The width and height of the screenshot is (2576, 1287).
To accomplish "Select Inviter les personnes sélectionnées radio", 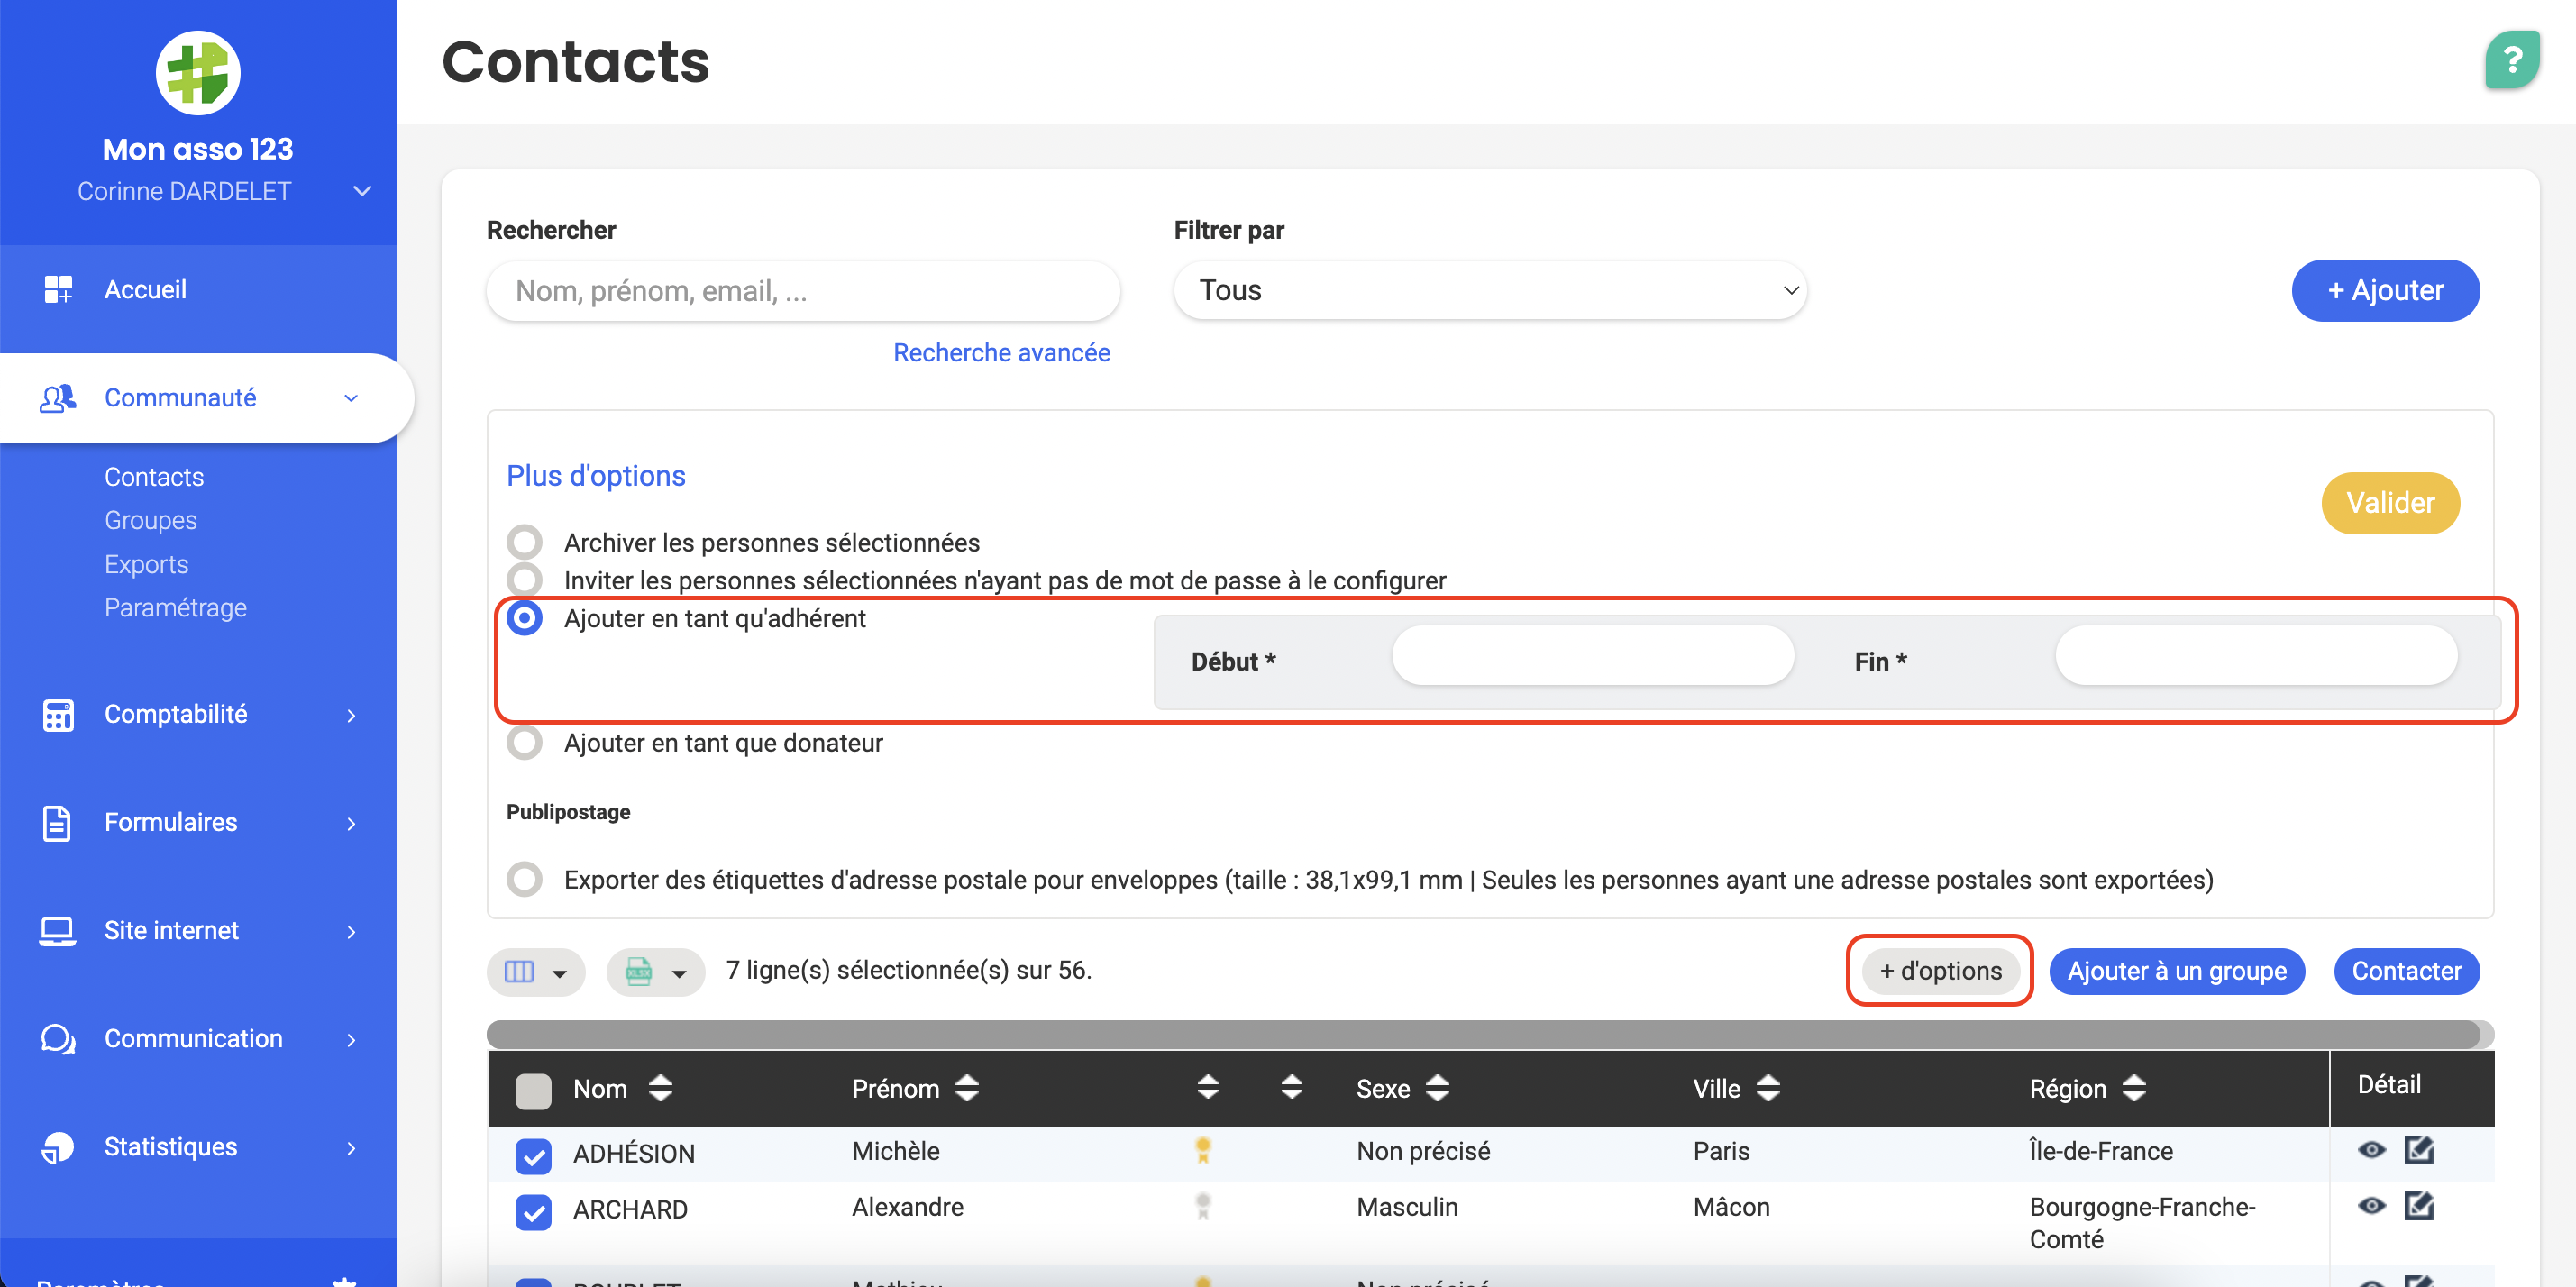I will (x=525, y=579).
